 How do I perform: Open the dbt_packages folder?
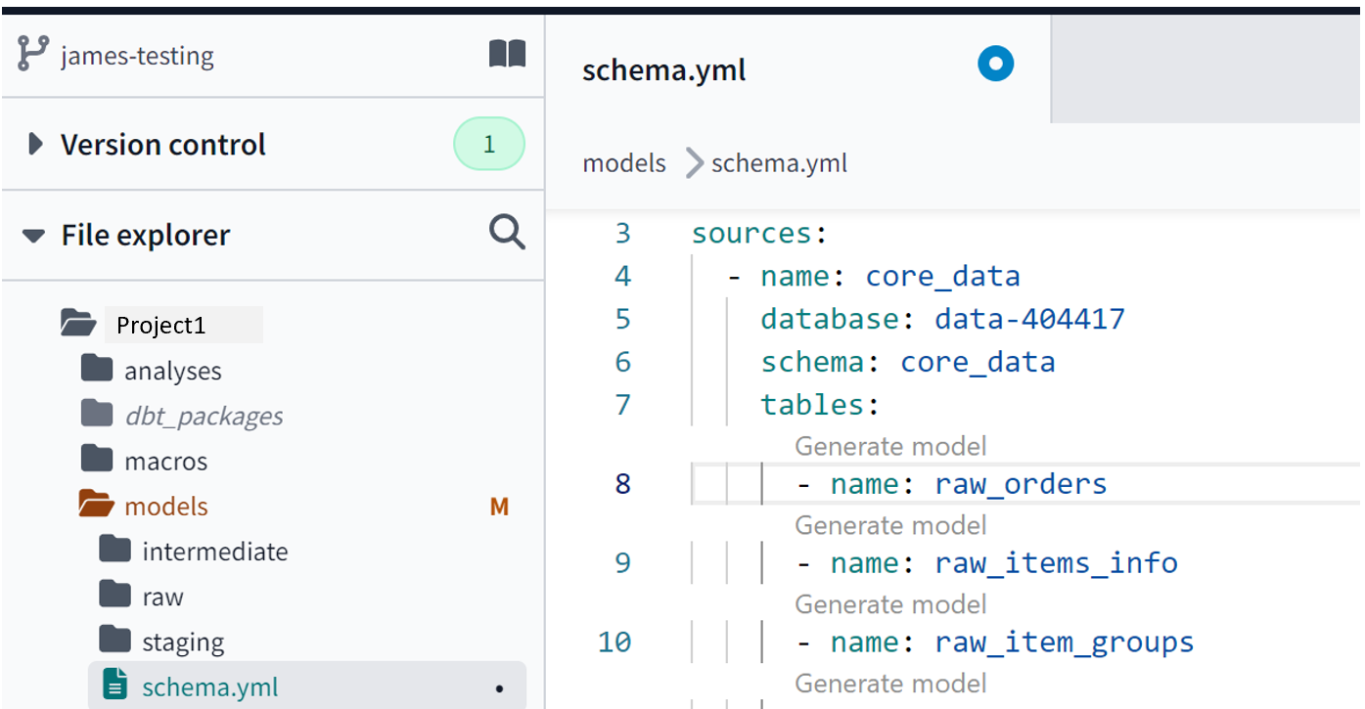tap(204, 416)
